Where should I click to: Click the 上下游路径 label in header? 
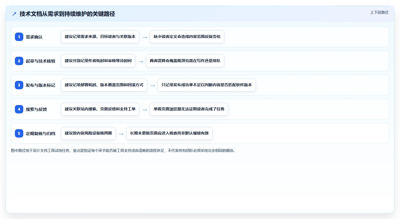tap(379, 12)
